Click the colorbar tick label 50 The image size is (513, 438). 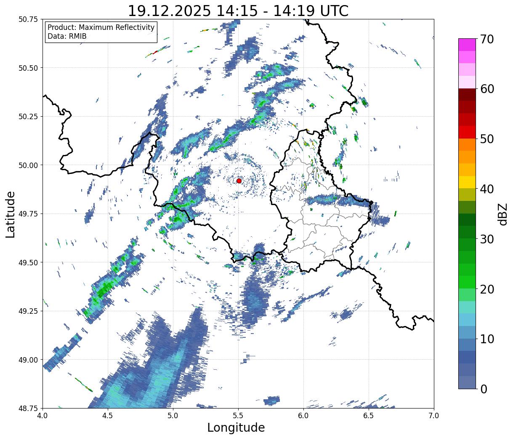click(487, 139)
